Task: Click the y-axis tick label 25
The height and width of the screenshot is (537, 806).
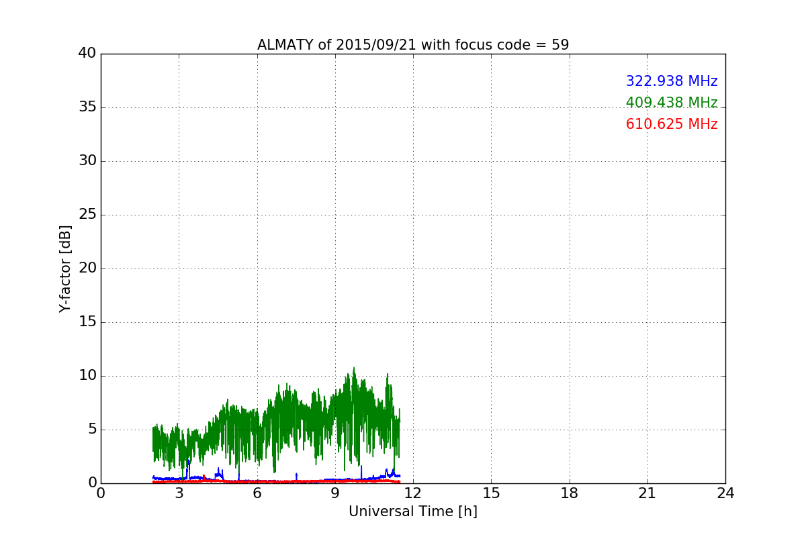Action: pos(87,215)
